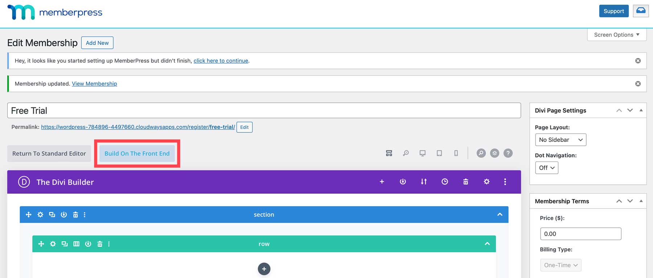
Task: Open editing history clock icon
Action: click(x=445, y=182)
